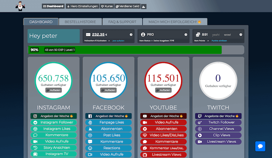Choose Twitch Clip Views
272x158 pixels.
(x=218, y=135)
